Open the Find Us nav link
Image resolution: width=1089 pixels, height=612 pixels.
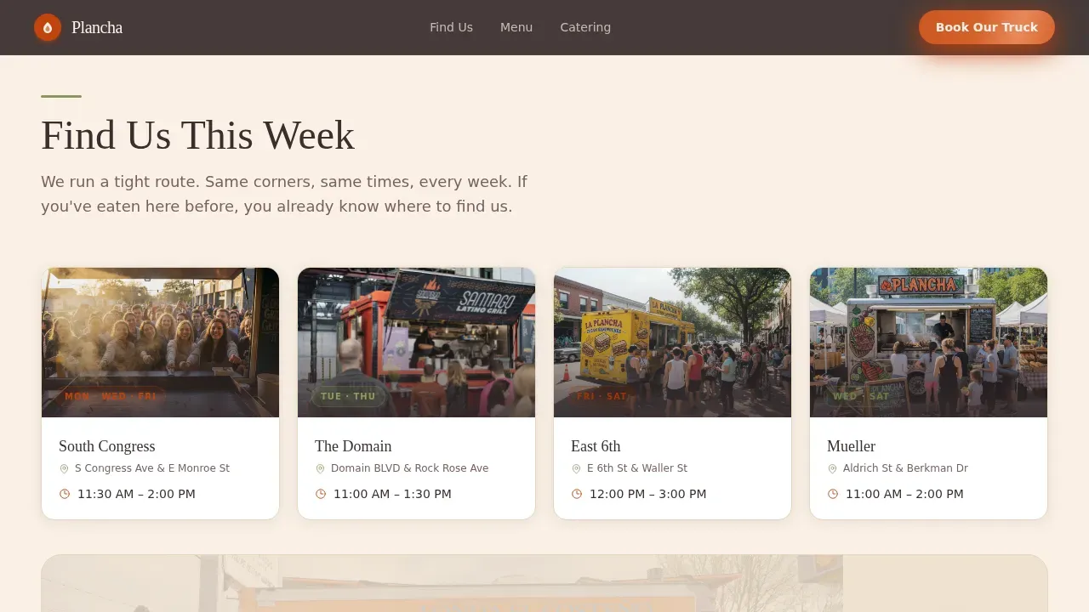451,27
